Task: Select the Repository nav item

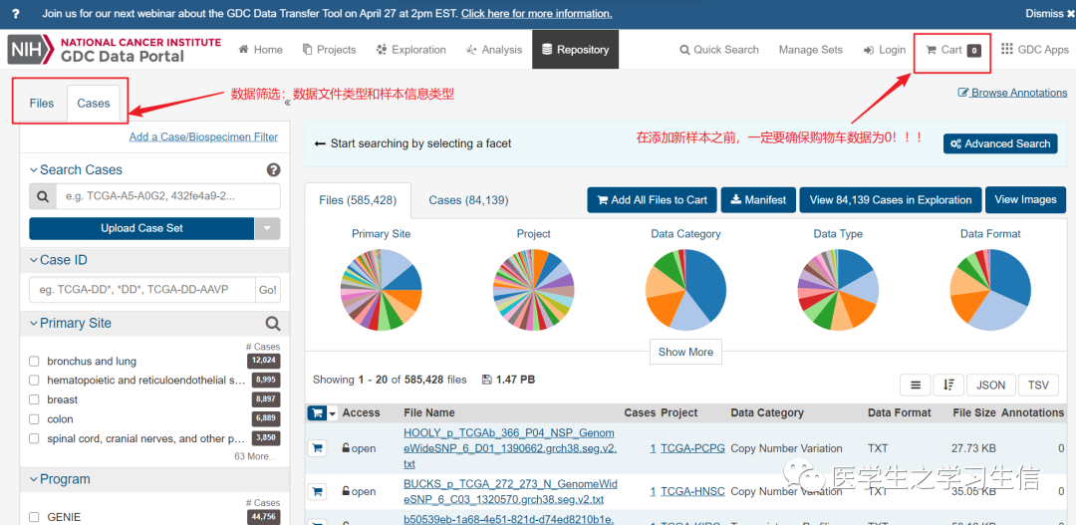Action: point(575,50)
